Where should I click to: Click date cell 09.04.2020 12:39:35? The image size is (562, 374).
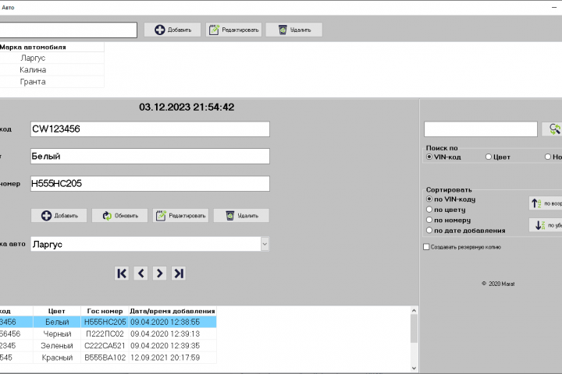pos(173,346)
